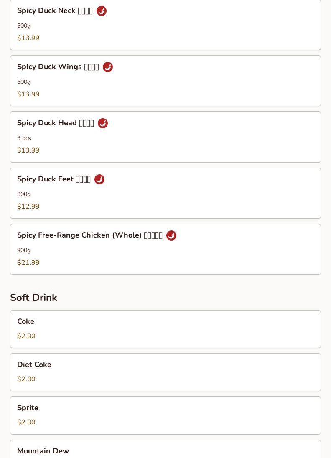This screenshot has height=458, width=331.
Task: Click the chili icon beside Spicy Duck Feet
Action: (99, 179)
